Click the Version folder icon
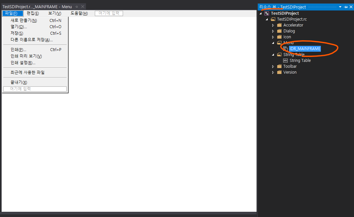This screenshot has width=354, height=217. pyautogui.click(x=279, y=72)
